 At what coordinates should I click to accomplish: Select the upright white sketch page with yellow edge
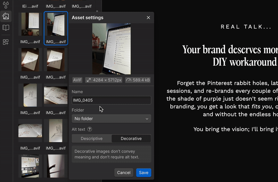[30, 95]
